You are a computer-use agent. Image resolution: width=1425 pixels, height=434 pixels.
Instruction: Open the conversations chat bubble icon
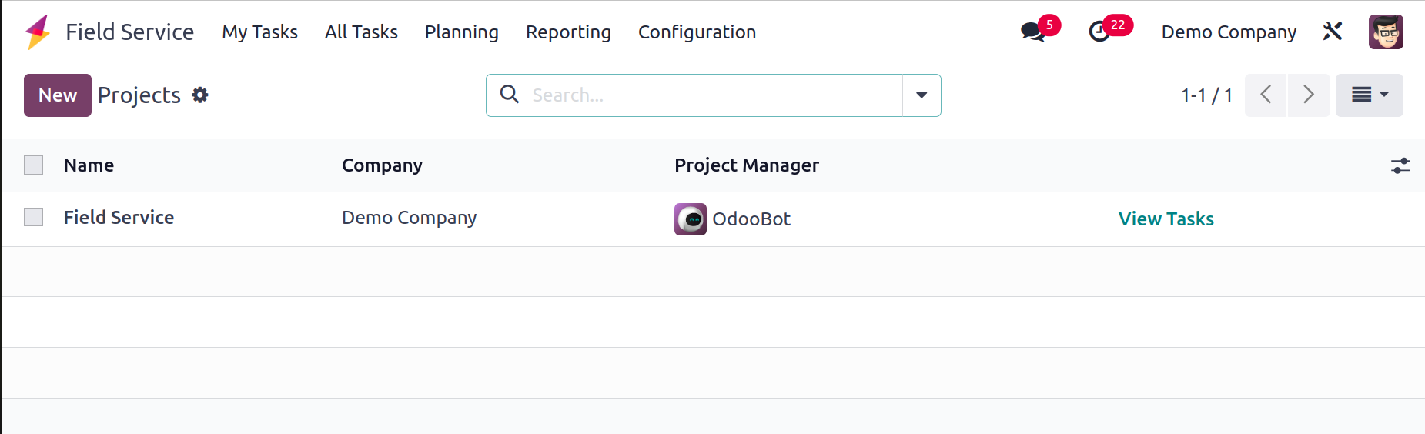[x=1032, y=32]
